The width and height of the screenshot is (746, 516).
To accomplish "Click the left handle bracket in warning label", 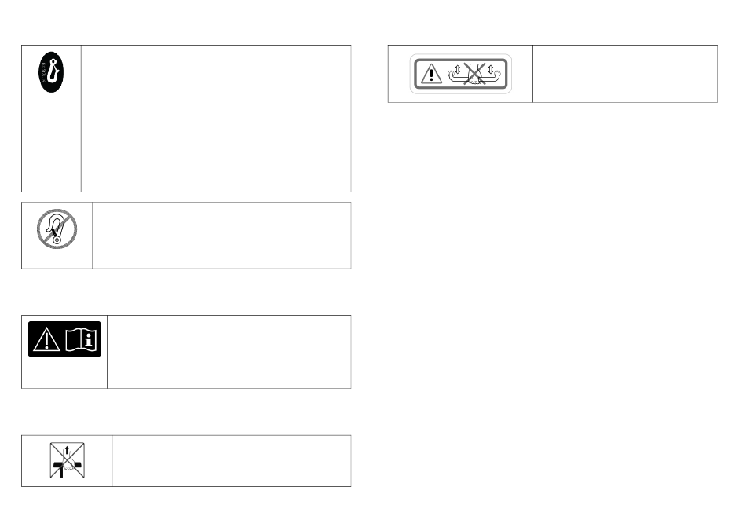I will point(457,77).
